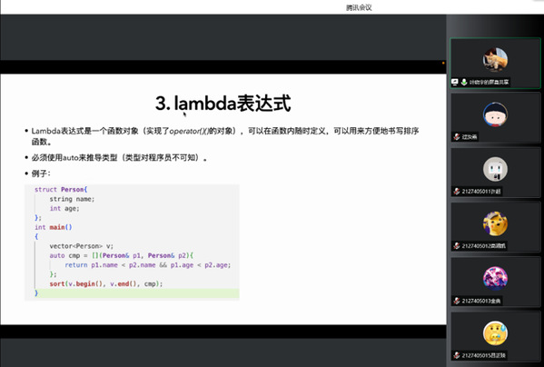Screen dimensions: 544x367
Task: Click the 2127405011 participant name label
Action: click(481, 192)
